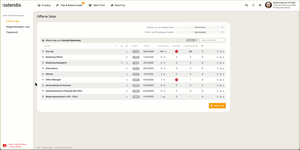
Task: Duplicate the TestJob entry via copy icon
Action: 218,51
